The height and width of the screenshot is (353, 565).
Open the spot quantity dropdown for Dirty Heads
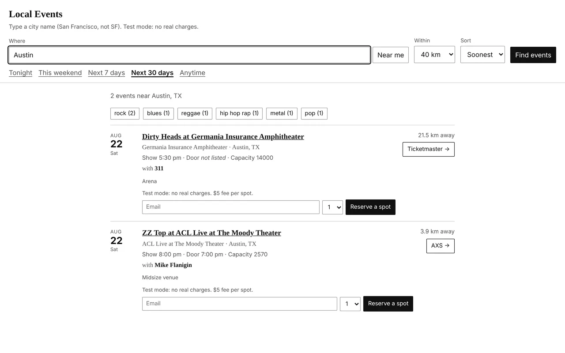click(x=332, y=207)
